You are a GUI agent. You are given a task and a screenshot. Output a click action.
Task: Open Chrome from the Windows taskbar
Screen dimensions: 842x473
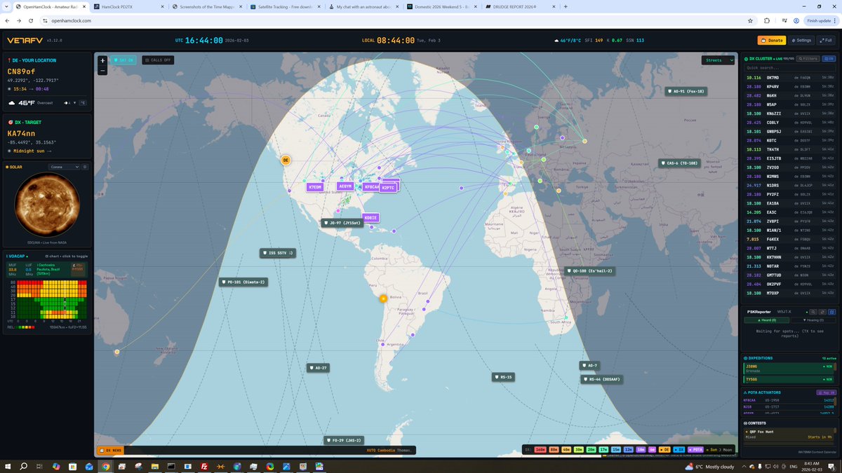(105, 466)
